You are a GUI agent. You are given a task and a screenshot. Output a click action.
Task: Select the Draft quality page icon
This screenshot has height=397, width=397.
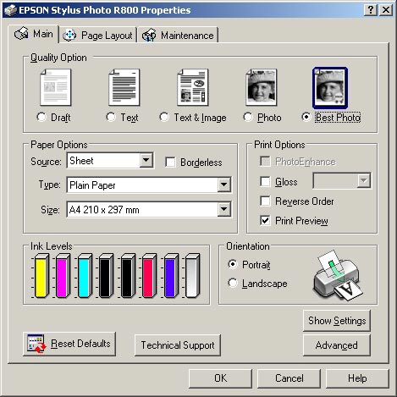tap(56, 87)
